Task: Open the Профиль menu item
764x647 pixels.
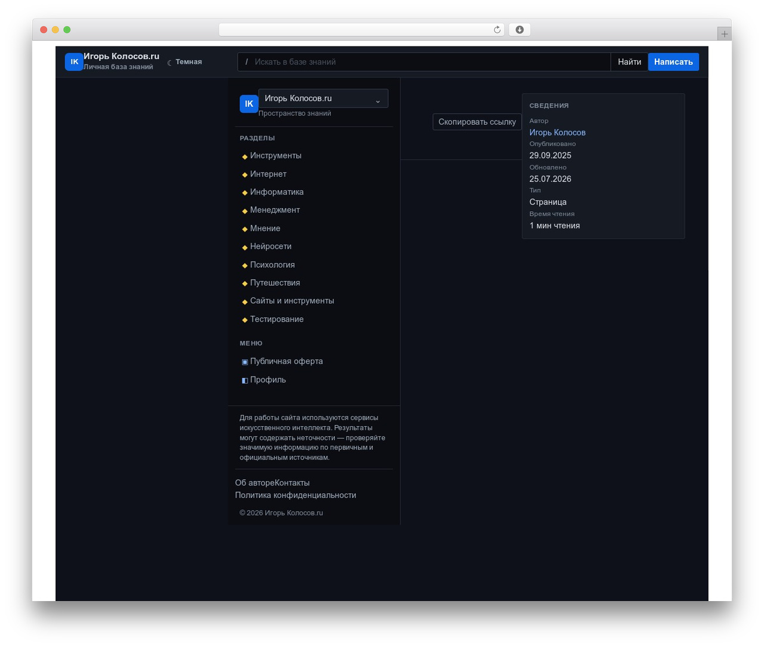Action: [267, 380]
